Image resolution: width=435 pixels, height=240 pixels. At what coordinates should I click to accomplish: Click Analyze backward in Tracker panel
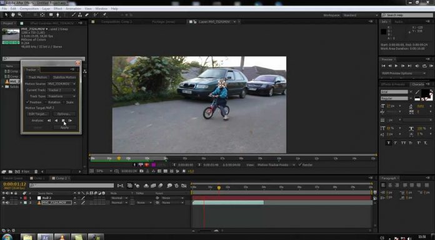(56, 120)
